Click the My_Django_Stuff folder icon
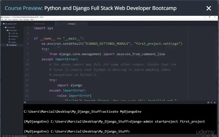The height and width of the screenshot is (137, 219). click(x=4, y=24)
